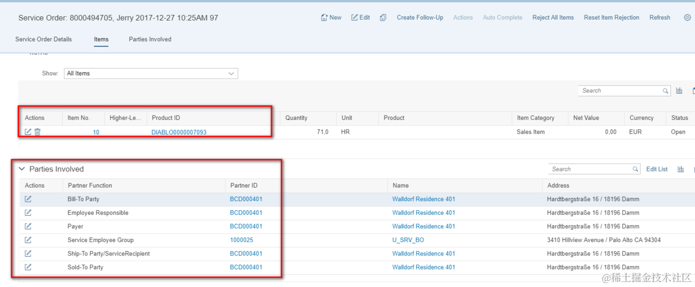This screenshot has width=695, height=287.
Task: Click the Currency column header
Action: (x=642, y=118)
